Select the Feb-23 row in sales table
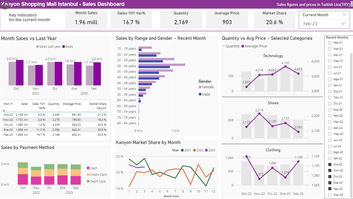Viewport: 353px width, 199px height. [55, 135]
